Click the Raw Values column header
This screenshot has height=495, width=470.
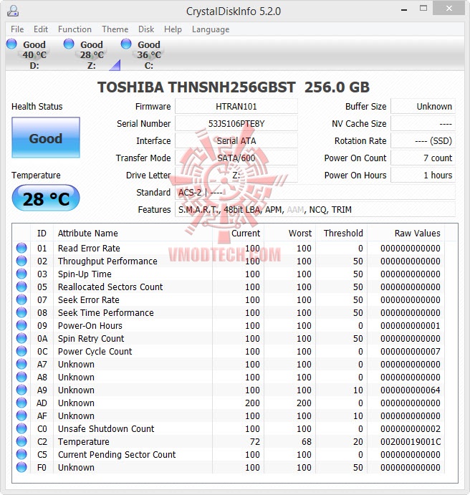click(406, 233)
